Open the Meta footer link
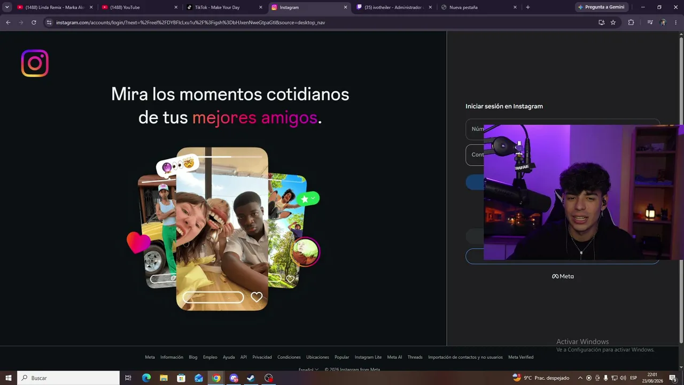The image size is (684, 385). click(x=150, y=357)
